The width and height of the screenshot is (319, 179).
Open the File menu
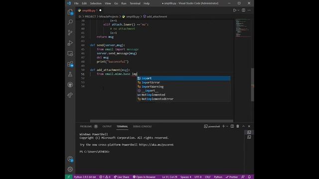(76, 3)
